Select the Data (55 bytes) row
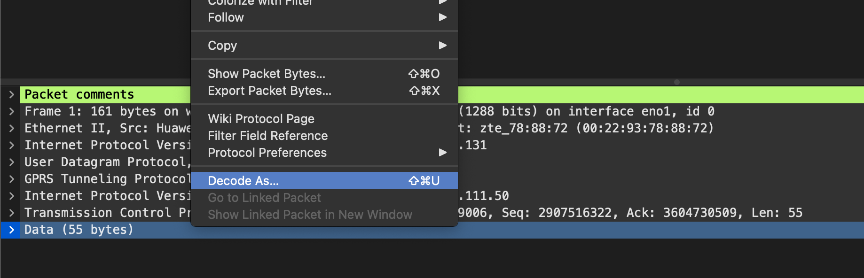Screen dimensions: 864x278 coord(79,230)
